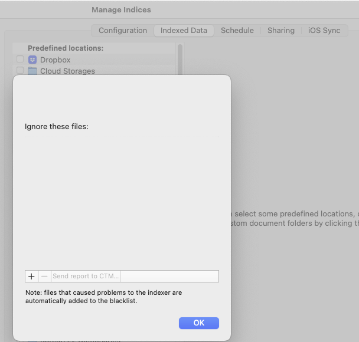Tick the Cloud Storages checkbox
This screenshot has height=342, width=359.
(x=20, y=71)
